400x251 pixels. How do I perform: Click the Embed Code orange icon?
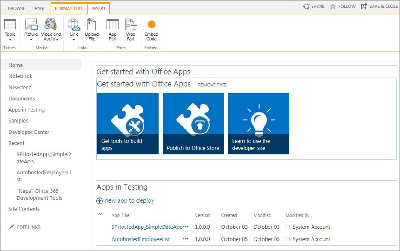152,24
